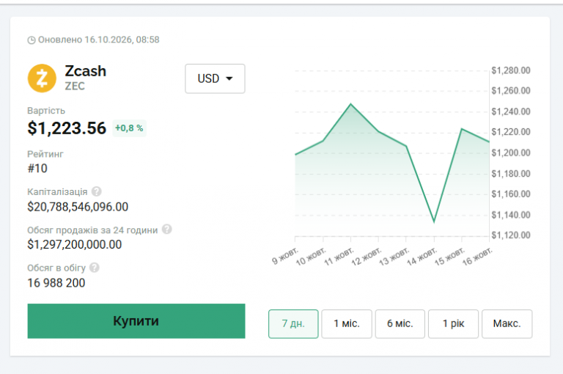Click the clock icon beside update time
The image size is (563, 374).
[x=32, y=40]
